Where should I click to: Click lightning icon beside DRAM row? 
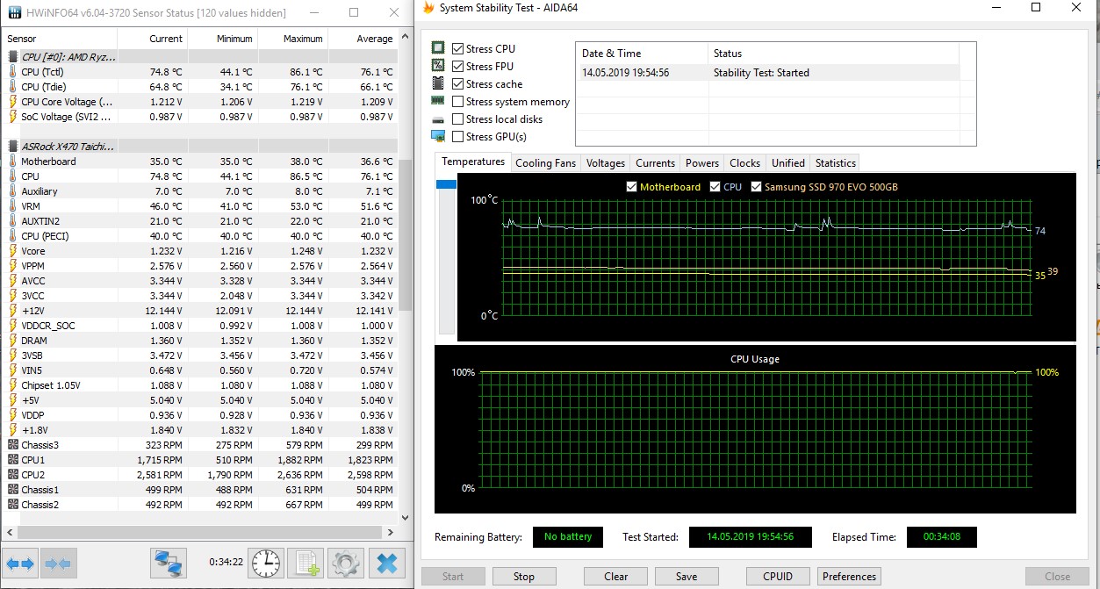click(13, 340)
